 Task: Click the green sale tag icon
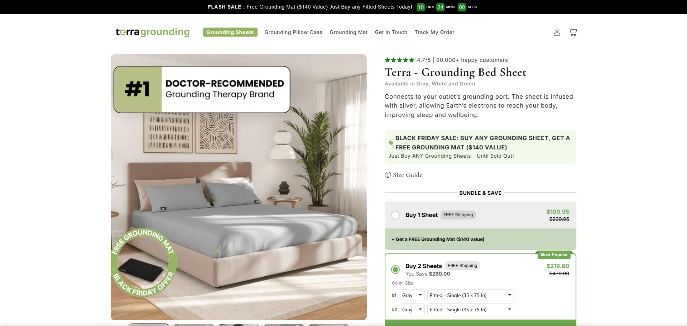coord(391,143)
